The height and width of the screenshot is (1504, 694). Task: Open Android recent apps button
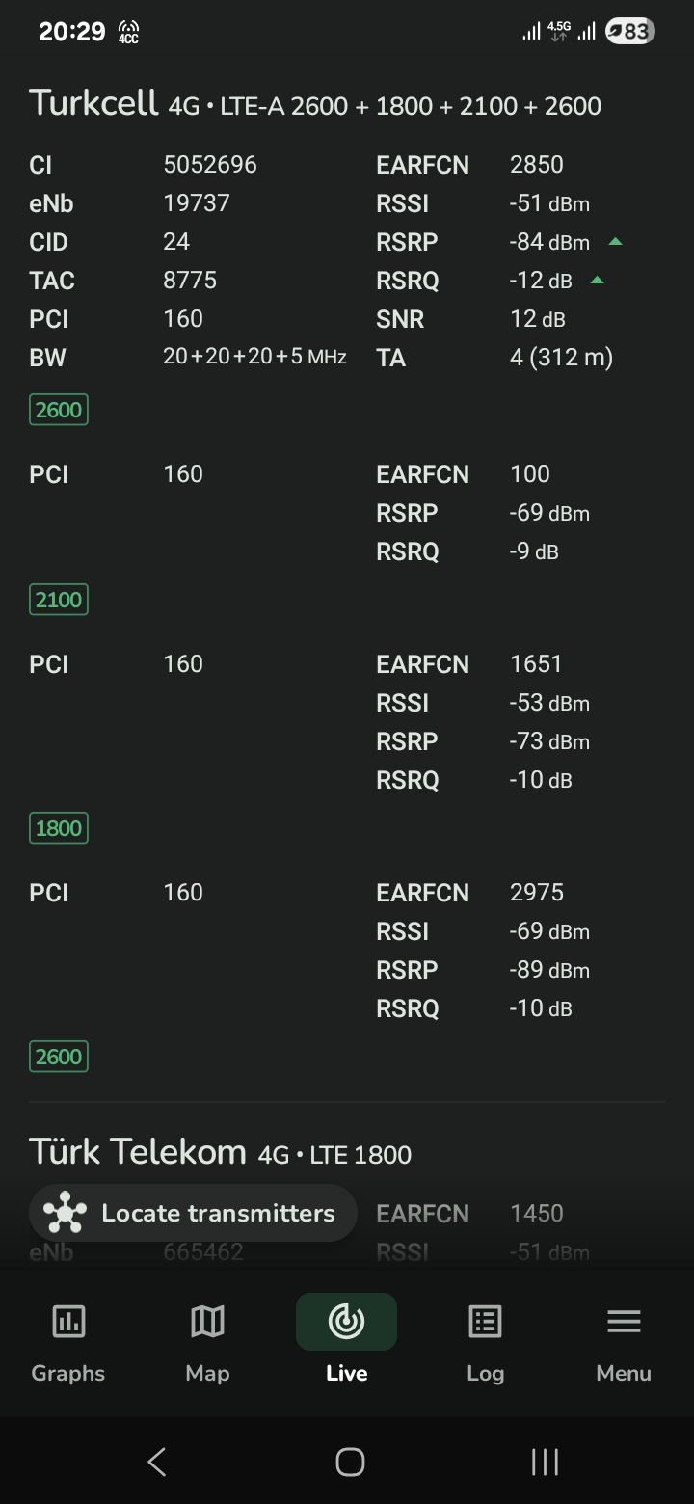545,1462
